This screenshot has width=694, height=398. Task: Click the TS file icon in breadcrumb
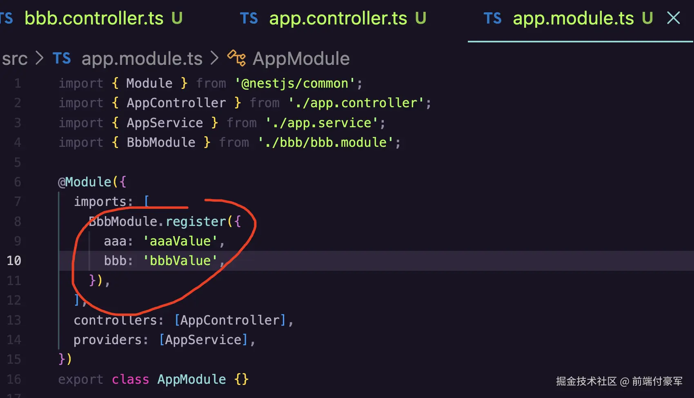(62, 59)
